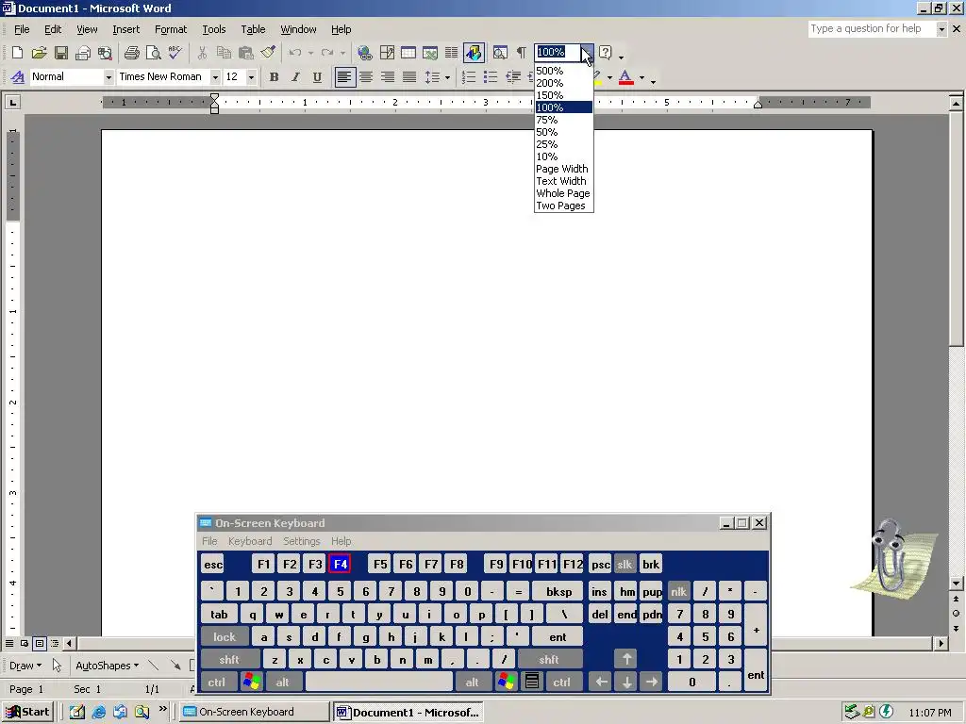Switch to On-Screen Keyboard taskbar button
Viewport: 966px width, 724px height.
254,712
